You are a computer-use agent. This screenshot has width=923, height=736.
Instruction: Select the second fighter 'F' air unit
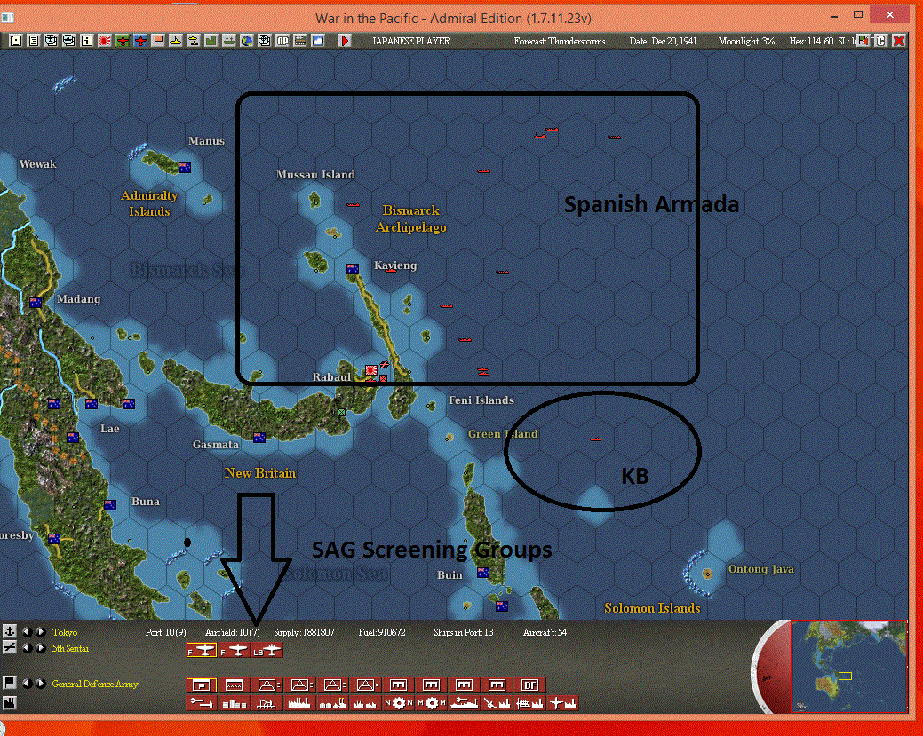point(235,650)
